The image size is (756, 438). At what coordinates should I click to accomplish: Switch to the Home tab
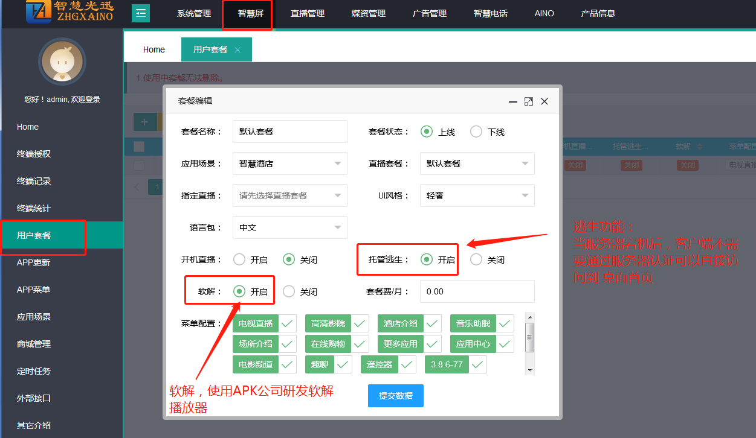click(153, 50)
